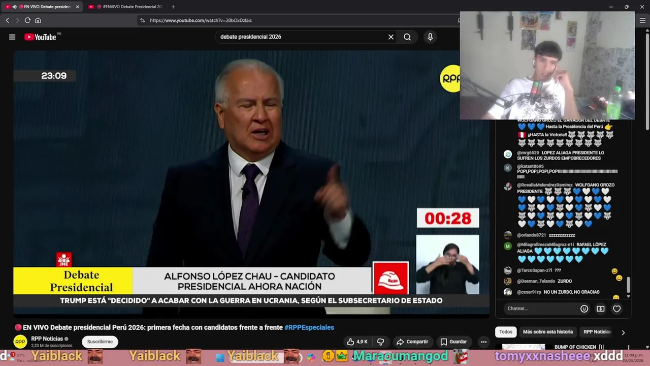Viewport: 650px width, 366px height.
Task: Open @mrg6529 profile avatar in chat
Action: 508,154
